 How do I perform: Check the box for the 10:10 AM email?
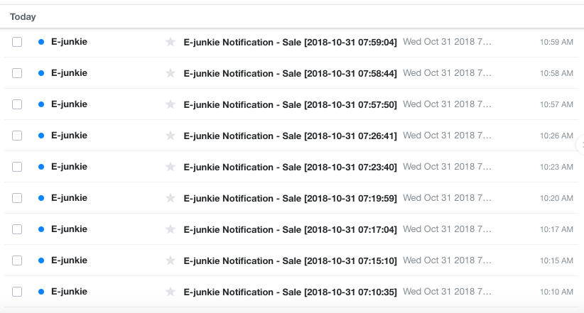(x=17, y=292)
